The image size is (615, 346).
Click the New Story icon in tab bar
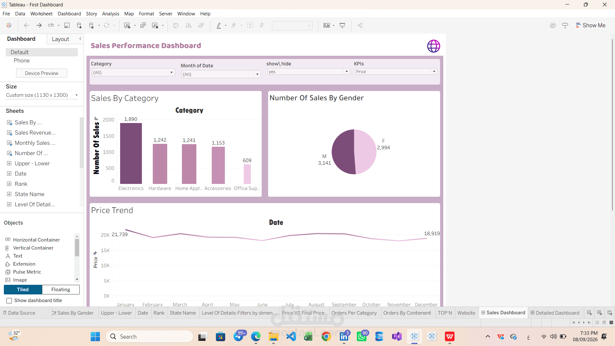point(610,313)
